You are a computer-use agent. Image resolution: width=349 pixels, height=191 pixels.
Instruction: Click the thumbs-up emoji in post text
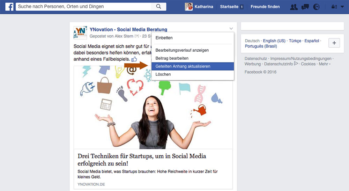click(x=134, y=59)
